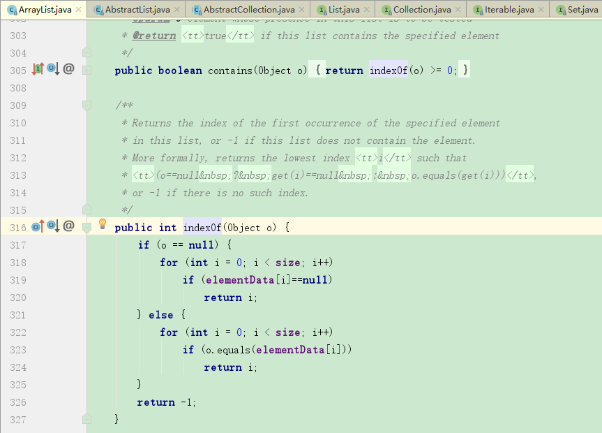This screenshot has height=433, width=602.
Task: Click 'return i;' statement on line 320
Action: tap(230, 298)
